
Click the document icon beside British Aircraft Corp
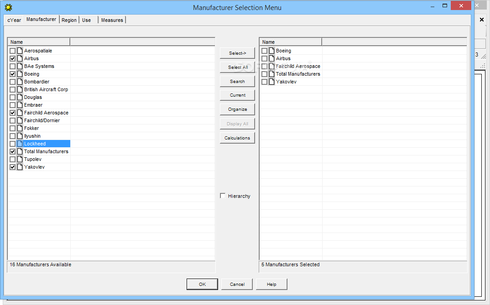coord(20,89)
